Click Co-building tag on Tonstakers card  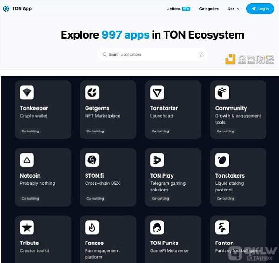pos(226,198)
